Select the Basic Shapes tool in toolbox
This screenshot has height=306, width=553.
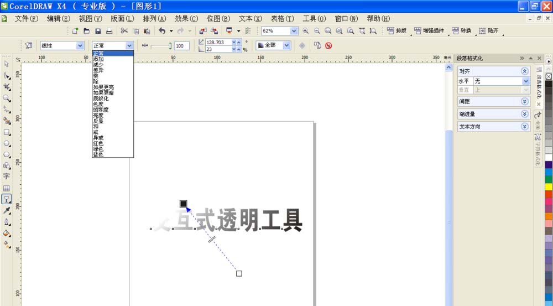pos(6,165)
